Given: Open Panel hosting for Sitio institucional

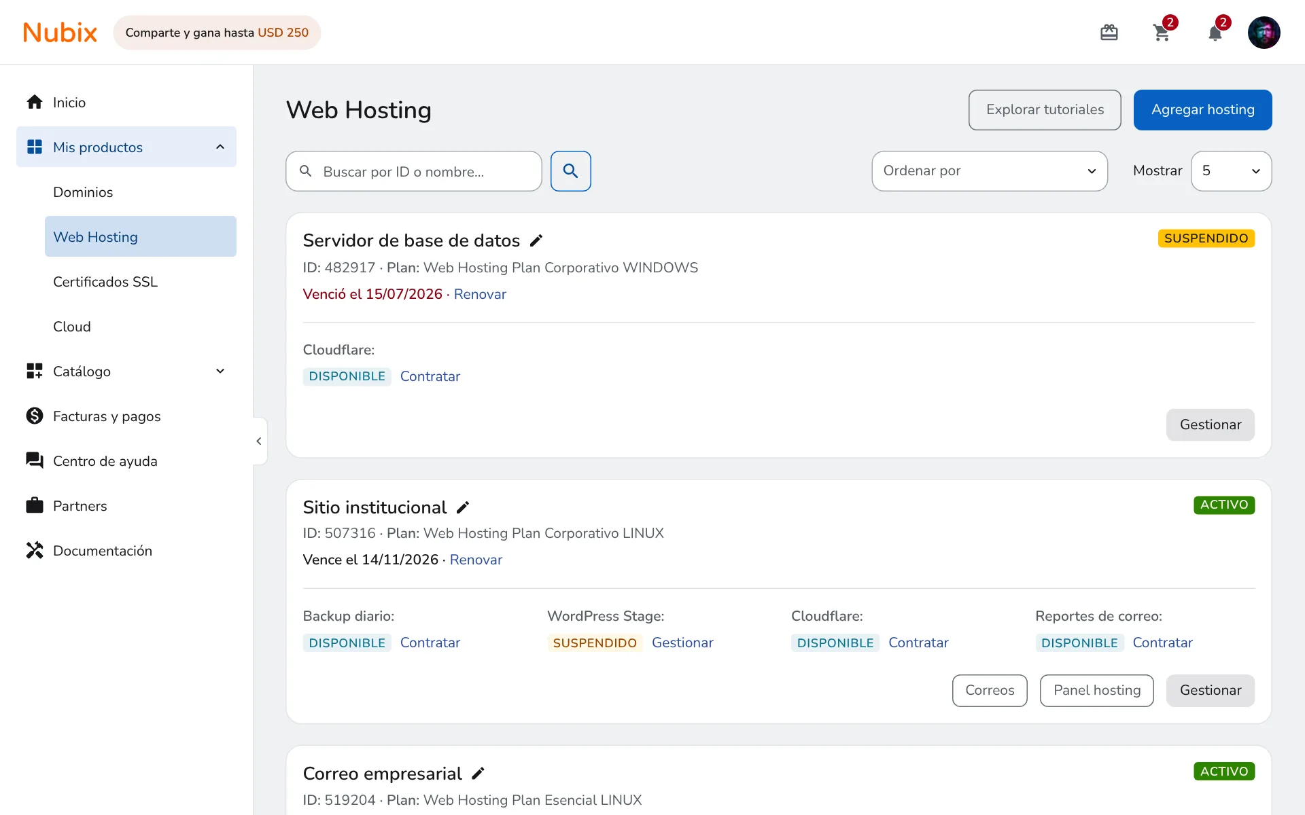Looking at the screenshot, I should 1096,691.
